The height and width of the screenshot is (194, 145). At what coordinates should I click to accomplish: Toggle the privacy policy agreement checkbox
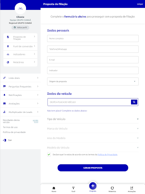tap(49, 155)
